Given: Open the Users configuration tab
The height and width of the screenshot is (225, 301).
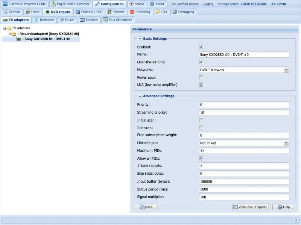Looking at the screenshot, I should coord(32,12).
